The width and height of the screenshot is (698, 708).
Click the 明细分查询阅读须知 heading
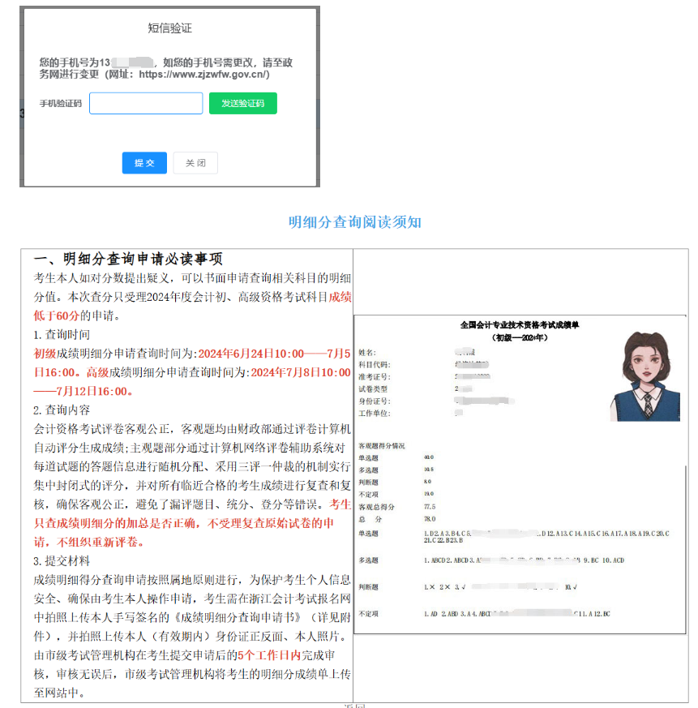[355, 222]
